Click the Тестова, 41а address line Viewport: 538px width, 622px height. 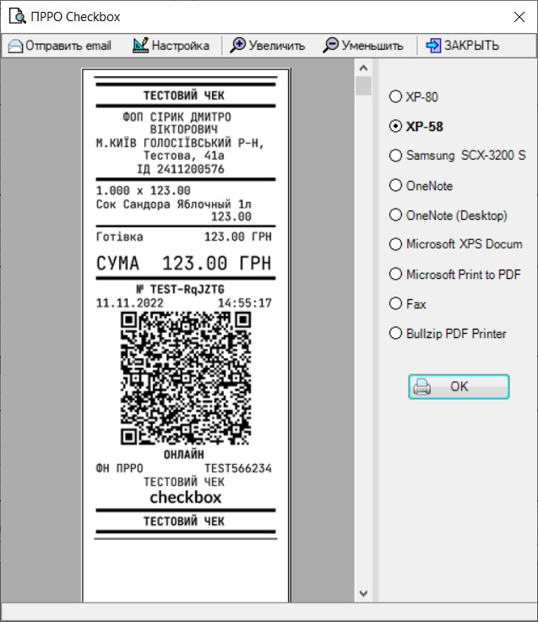click(184, 155)
